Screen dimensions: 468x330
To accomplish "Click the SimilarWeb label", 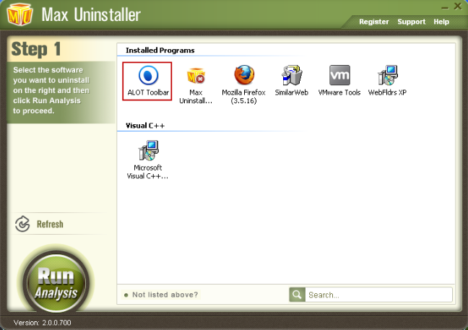I will click(291, 92).
